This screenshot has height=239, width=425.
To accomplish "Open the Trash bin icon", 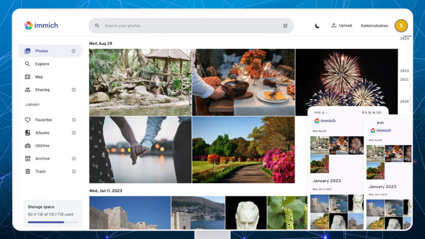I will 28,171.
